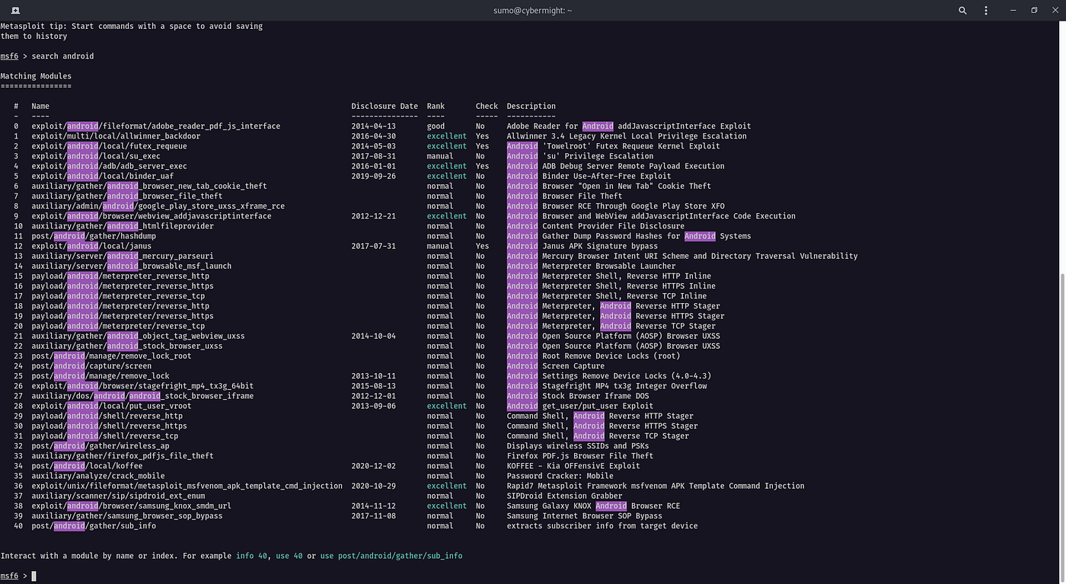Click description 'Password Cracker: Mobile'
Image resolution: width=1066 pixels, height=584 pixels.
560,476
